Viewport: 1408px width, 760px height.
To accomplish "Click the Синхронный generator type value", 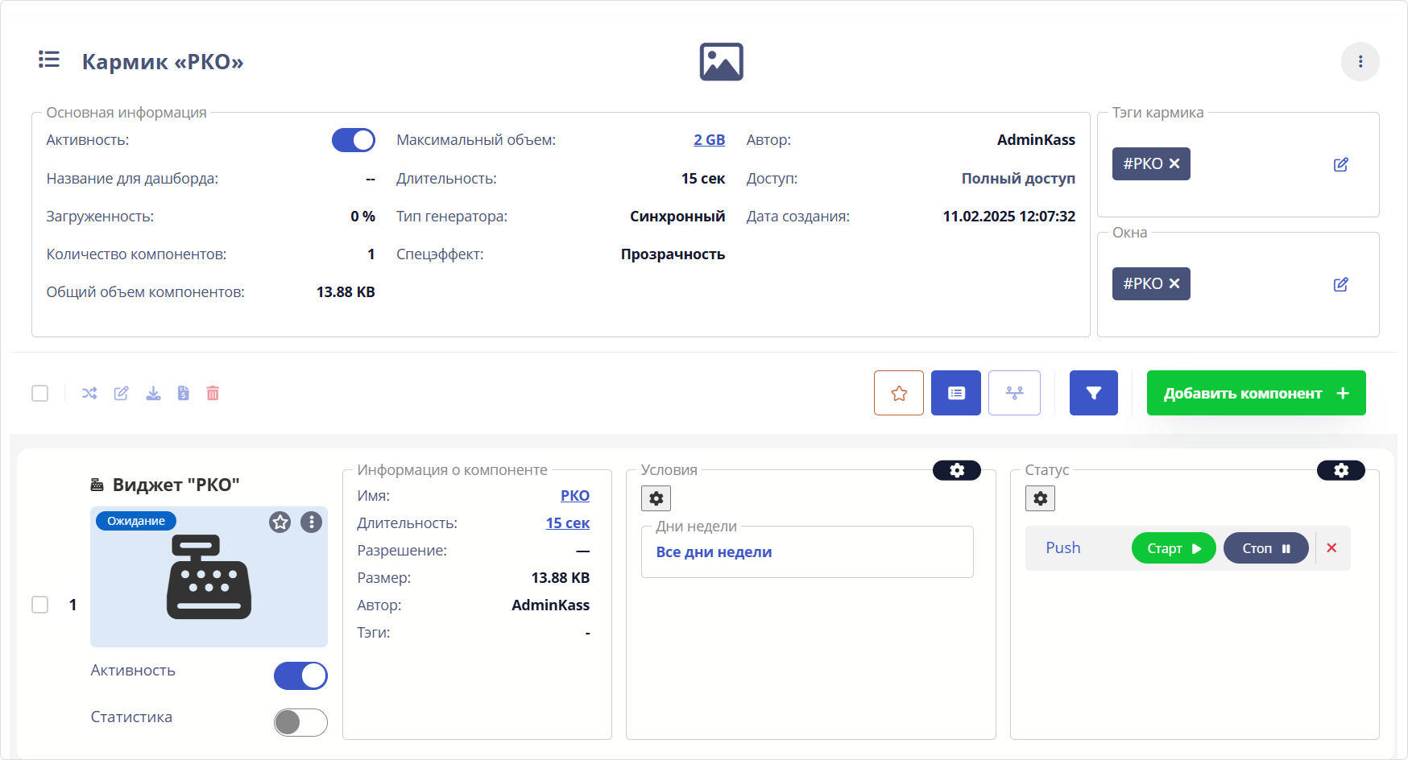I will pyautogui.click(x=677, y=217).
